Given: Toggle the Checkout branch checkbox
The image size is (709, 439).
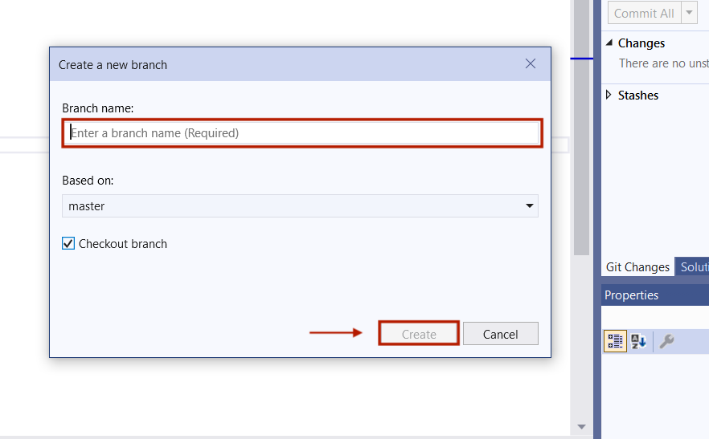Looking at the screenshot, I should click(x=68, y=244).
